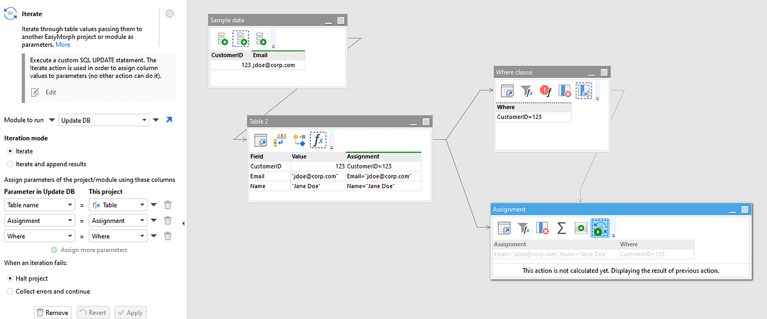This screenshot has width=767, height=319.
Task: Choose Halt project on iteration failure
Action: (10, 278)
